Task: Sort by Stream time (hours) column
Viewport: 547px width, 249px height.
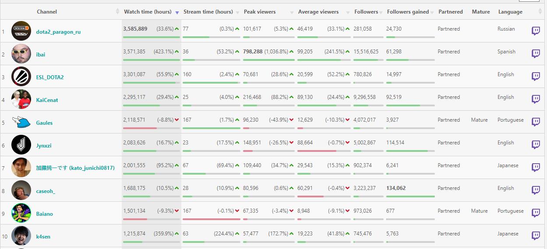Action: coord(208,12)
